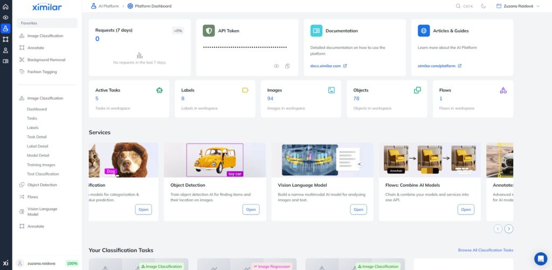Reveal the API token with eye icon
552x270 pixels.
(277, 66)
